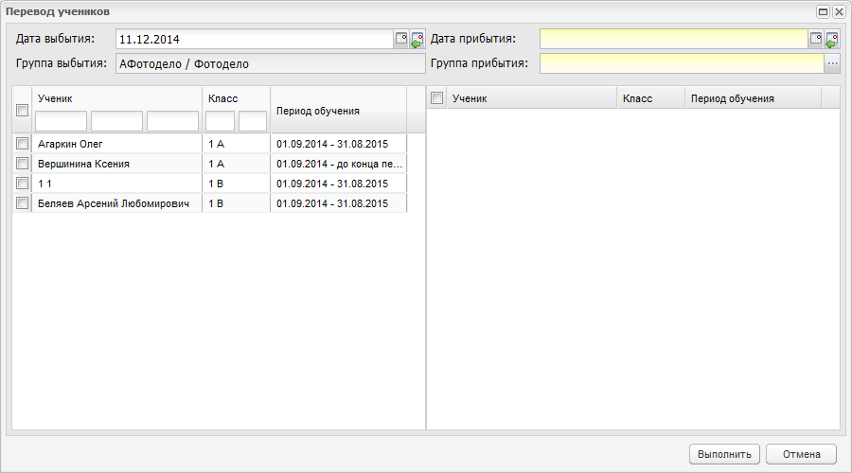This screenshot has height=473, width=852.
Task: Sort left table by Ученик column header
Action: (x=56, y=98)
